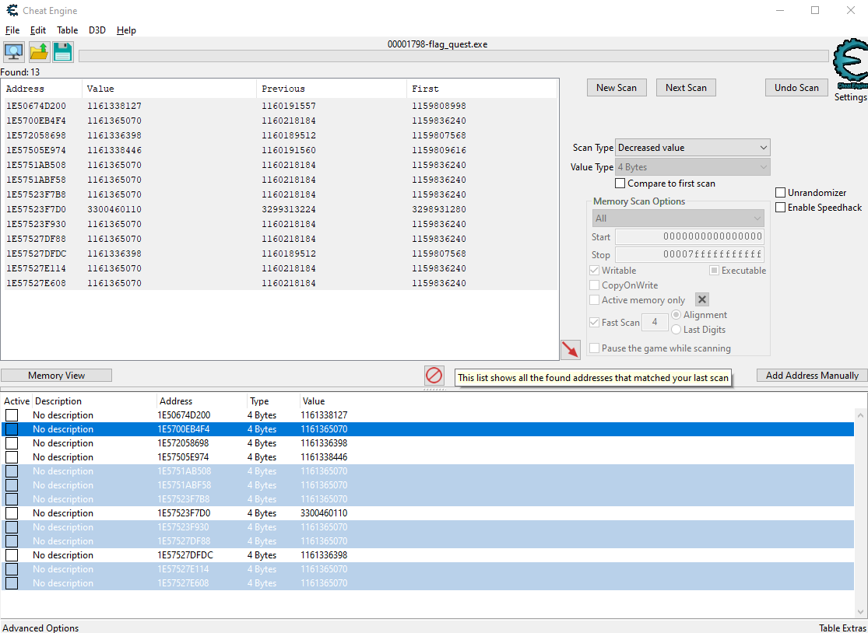Viewport: 868px width, 633px height.
Task: Click the Previous column header
Action: tap(332, 89)
